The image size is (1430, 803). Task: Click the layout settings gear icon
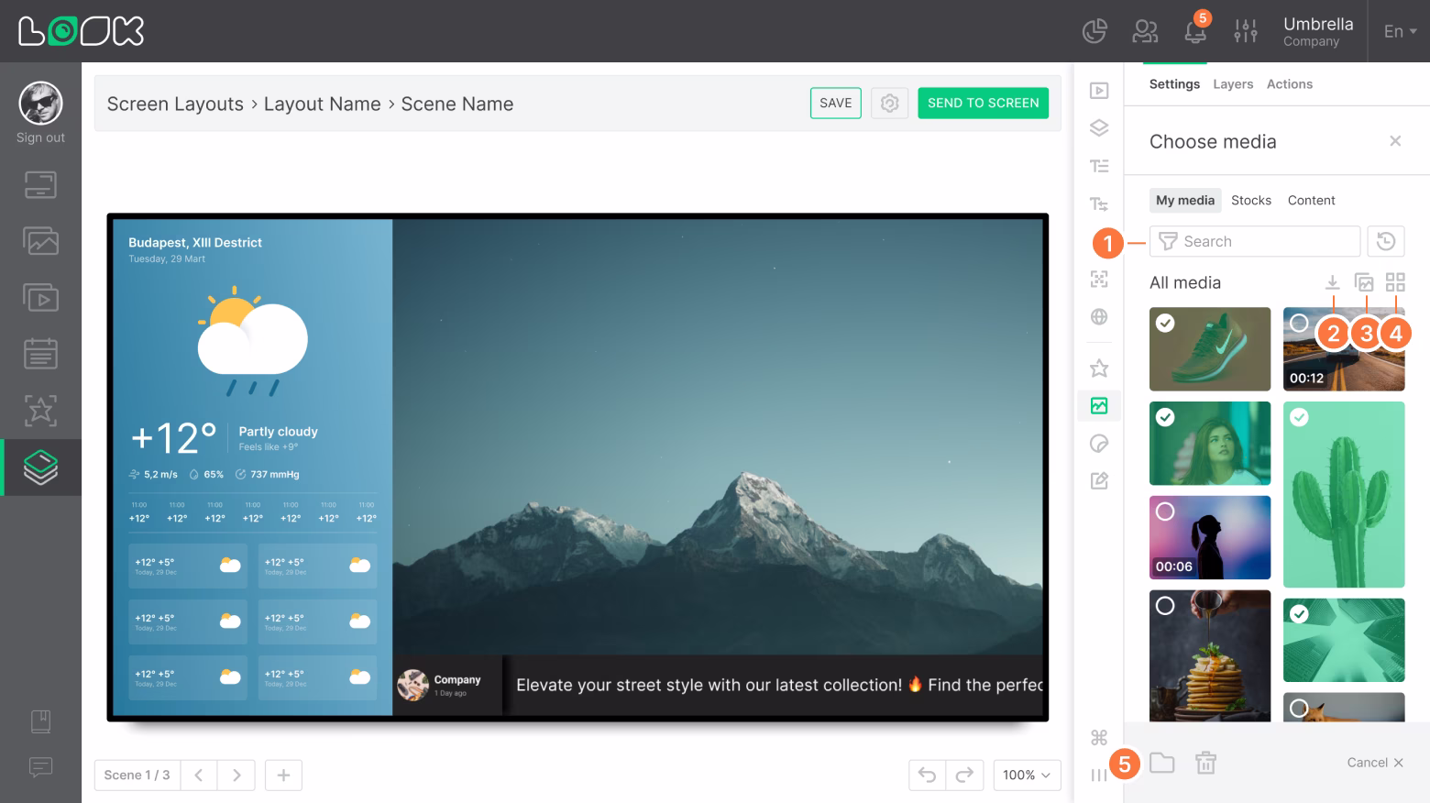889,104
